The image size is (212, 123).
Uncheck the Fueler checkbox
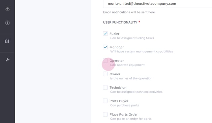click(x=105, y=34)
